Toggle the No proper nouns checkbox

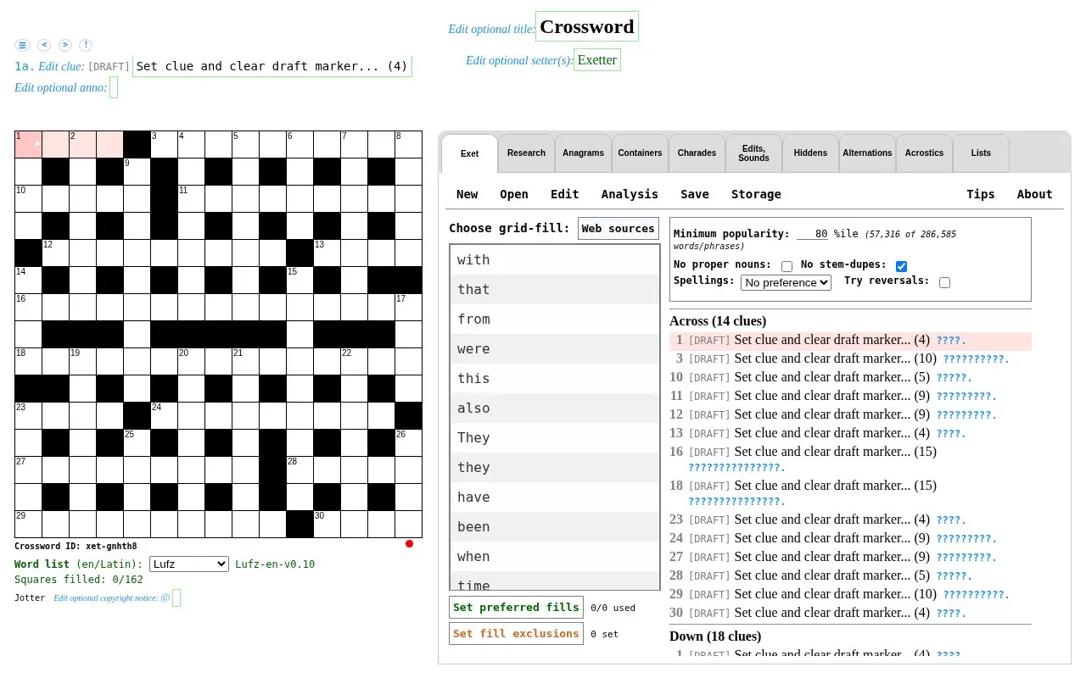(x=787, y=266)
